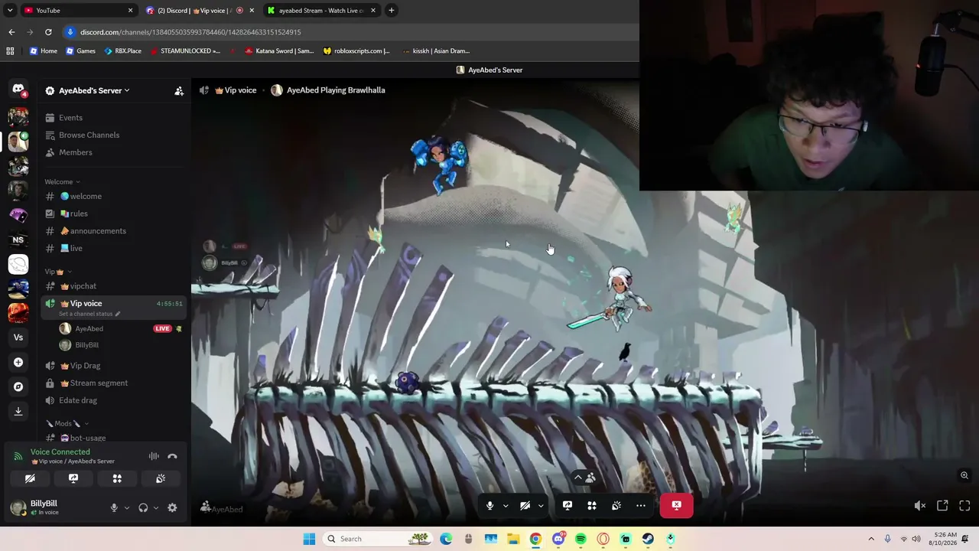Screen dimensions: 979x551
Task: Open the Members list item
Action: tap(115, 152)
